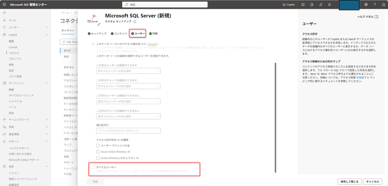Click the エージェント icon in sidebar
The image size is (388, 186).
click(x=4, y=83)
